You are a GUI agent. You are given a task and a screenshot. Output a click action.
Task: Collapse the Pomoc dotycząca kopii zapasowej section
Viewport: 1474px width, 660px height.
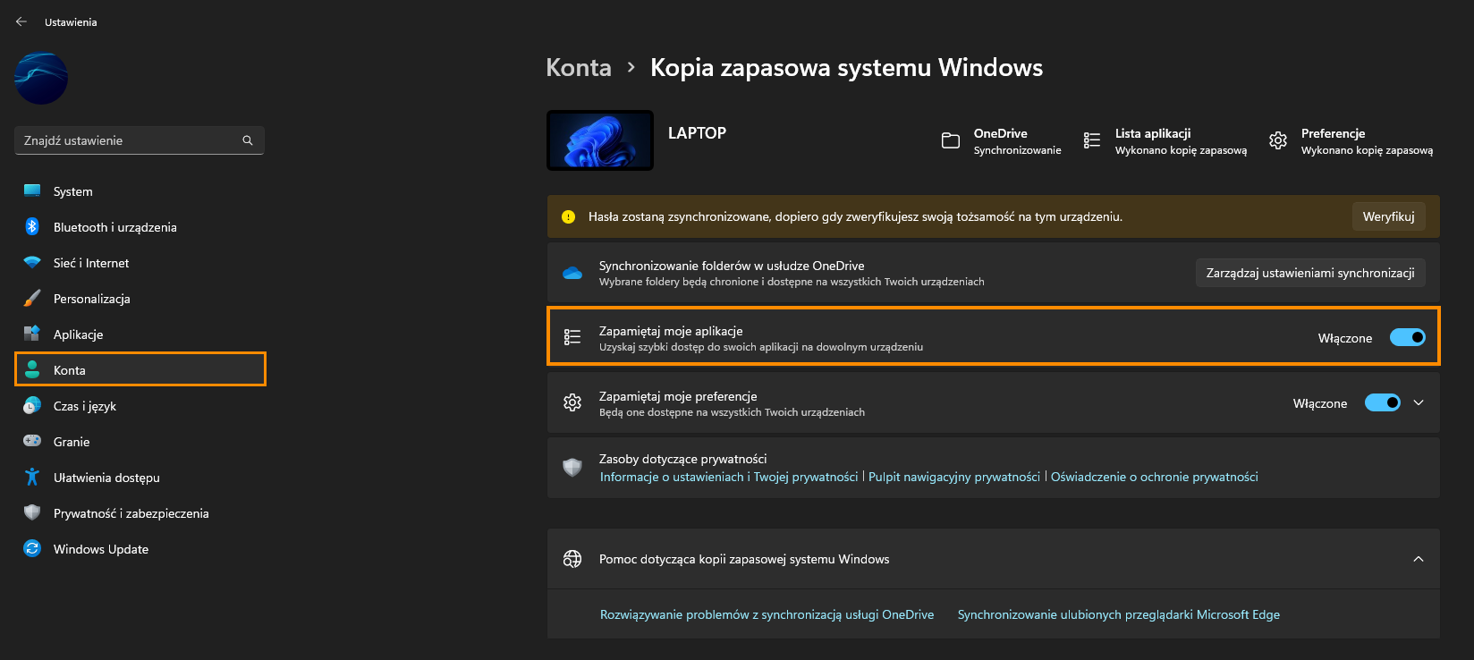pos(1418,559)
